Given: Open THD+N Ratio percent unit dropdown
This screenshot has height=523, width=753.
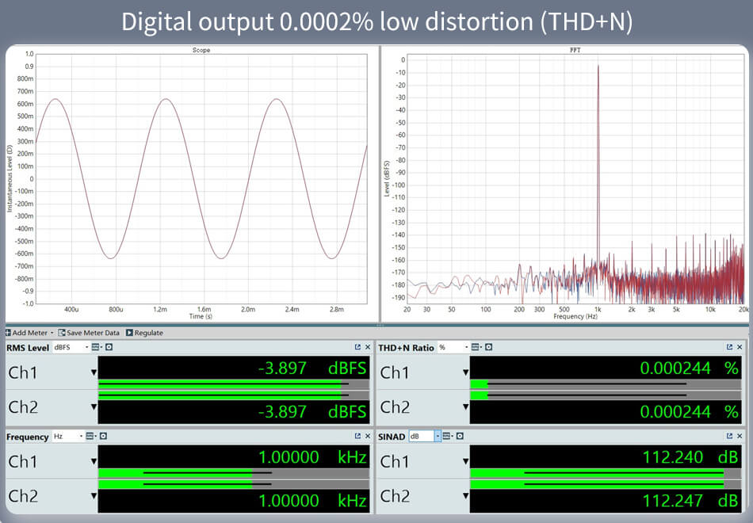Looking at the screenshot, I should click(x=465, y=347).
